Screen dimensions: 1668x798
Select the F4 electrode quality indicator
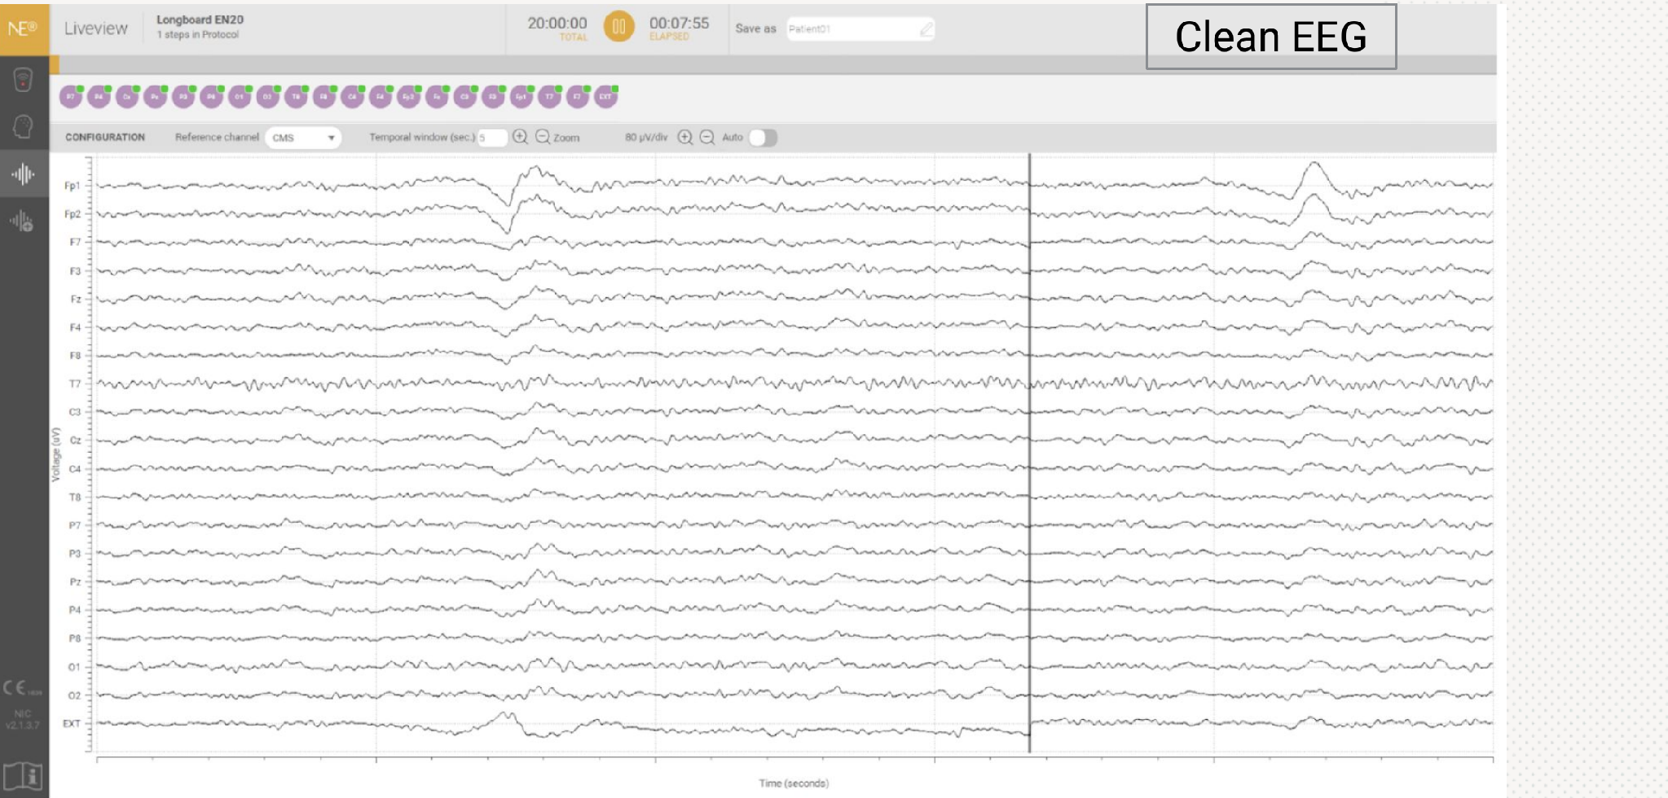tap(381, 97)
